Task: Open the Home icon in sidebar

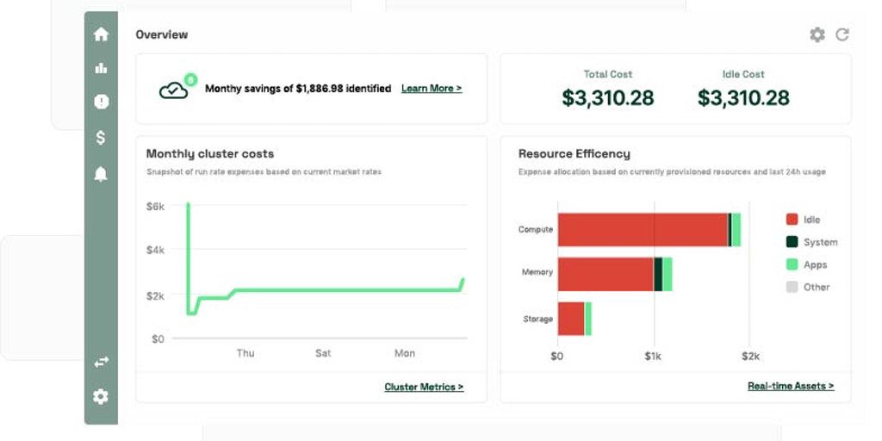Action: [101, 34]
